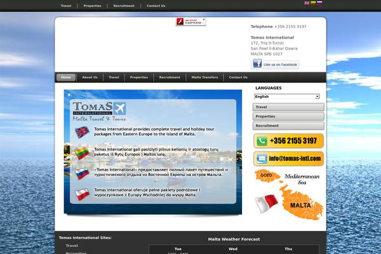
Task: Click the Maltese flag on the map
Action: (267, 204)
